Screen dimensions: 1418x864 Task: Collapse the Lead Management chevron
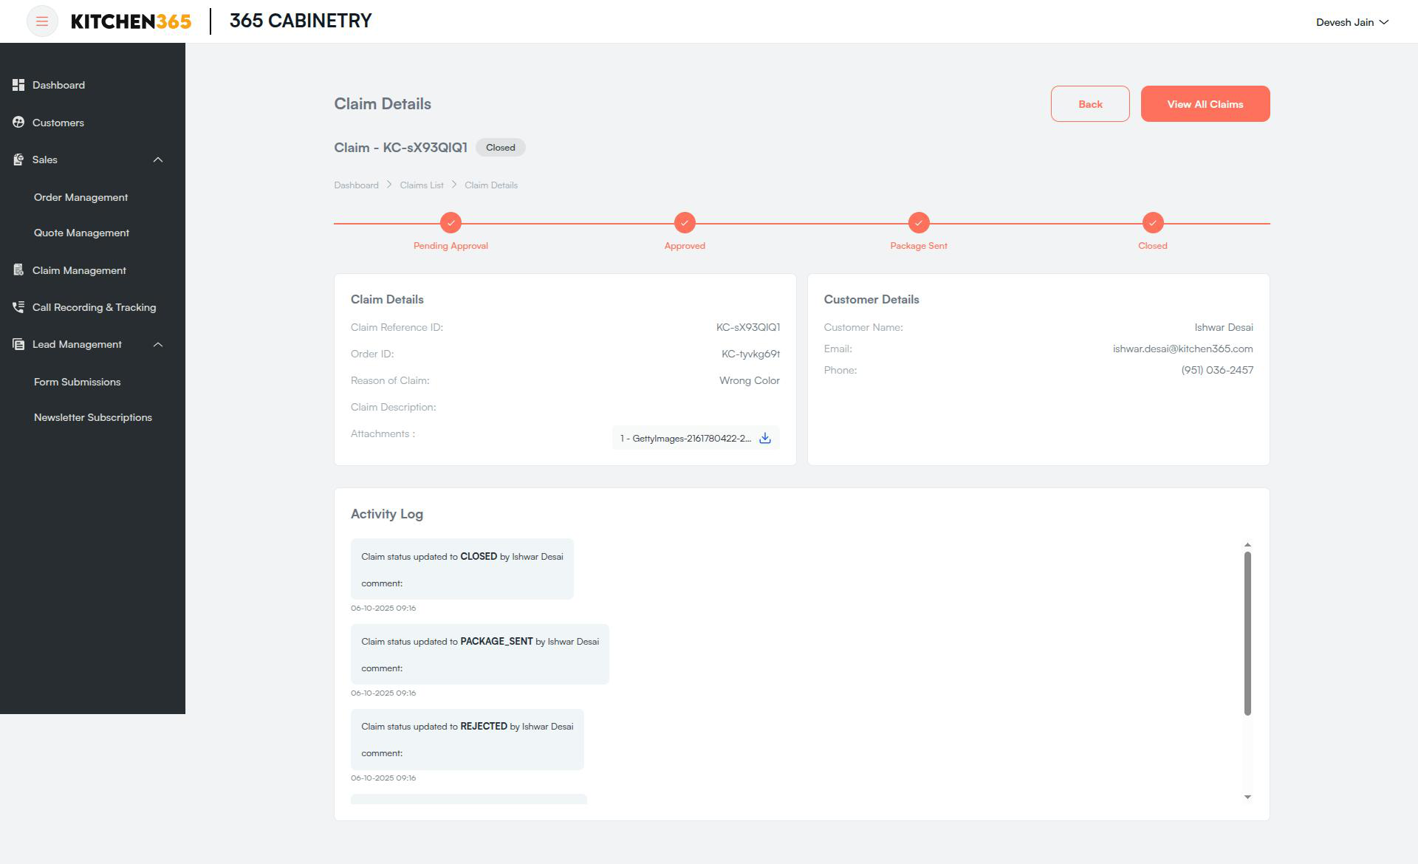pyautogui.click(x=158, y=344)
